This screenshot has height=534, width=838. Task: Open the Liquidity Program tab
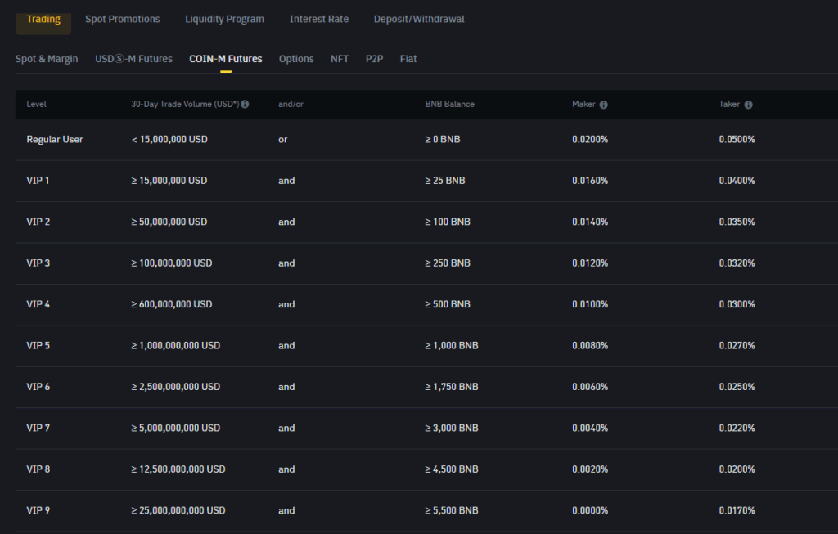(x=224, y=20)
